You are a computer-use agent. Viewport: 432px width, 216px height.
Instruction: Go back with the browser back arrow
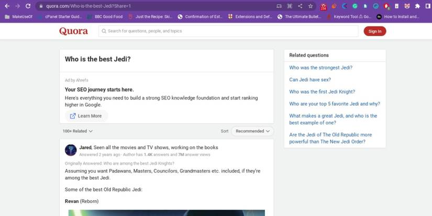[x=7, y=6]
